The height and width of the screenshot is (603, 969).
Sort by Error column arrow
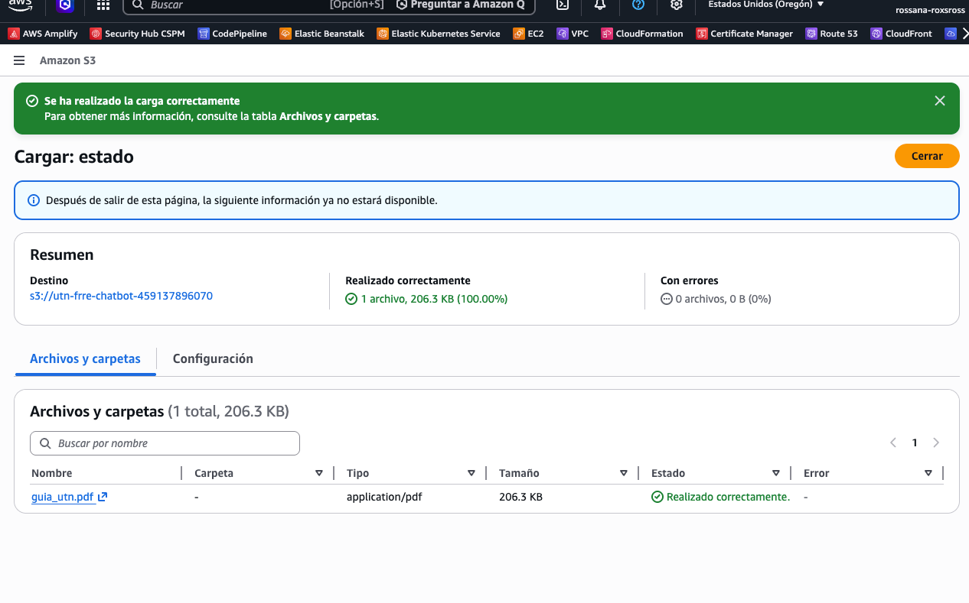pos(928,473)
